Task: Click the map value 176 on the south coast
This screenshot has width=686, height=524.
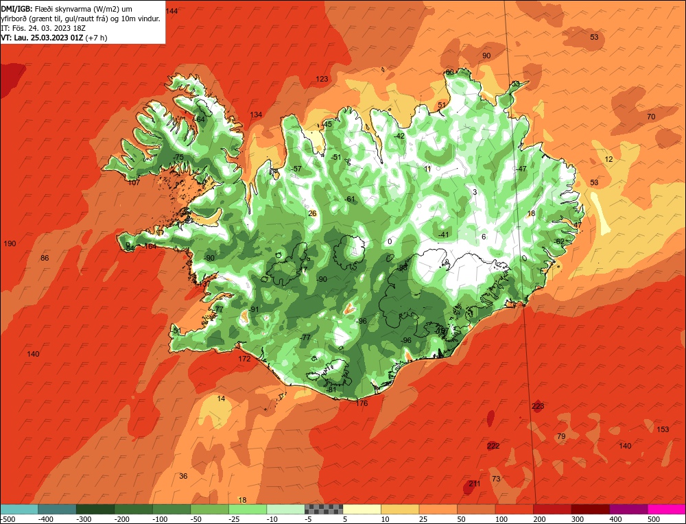Action: (x=362, y=403)
